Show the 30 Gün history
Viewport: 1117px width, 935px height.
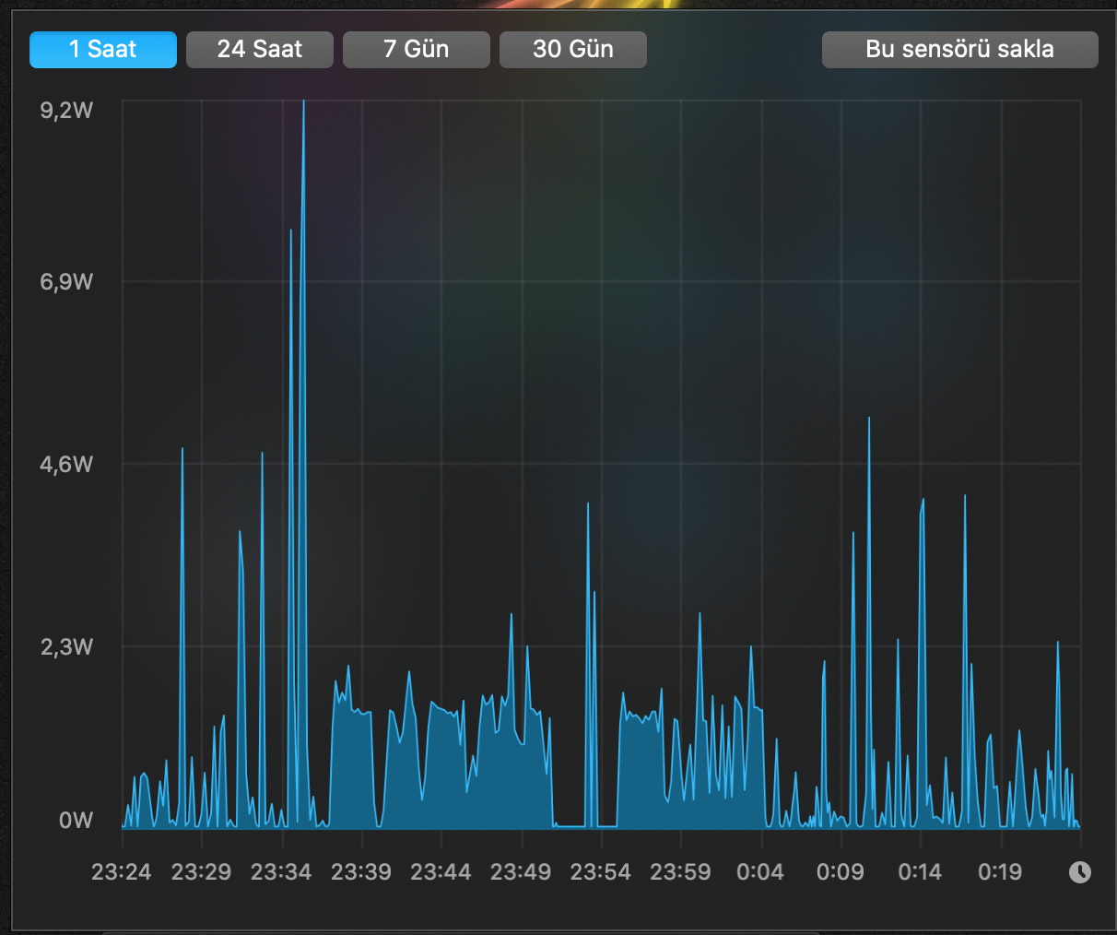(x=572, y=49)
